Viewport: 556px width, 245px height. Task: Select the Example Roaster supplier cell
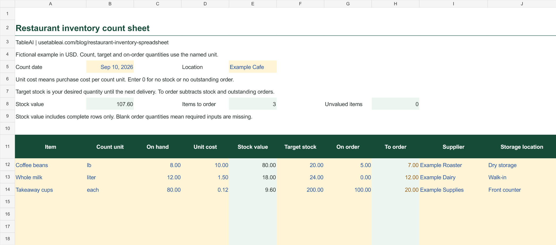[453, 165]
